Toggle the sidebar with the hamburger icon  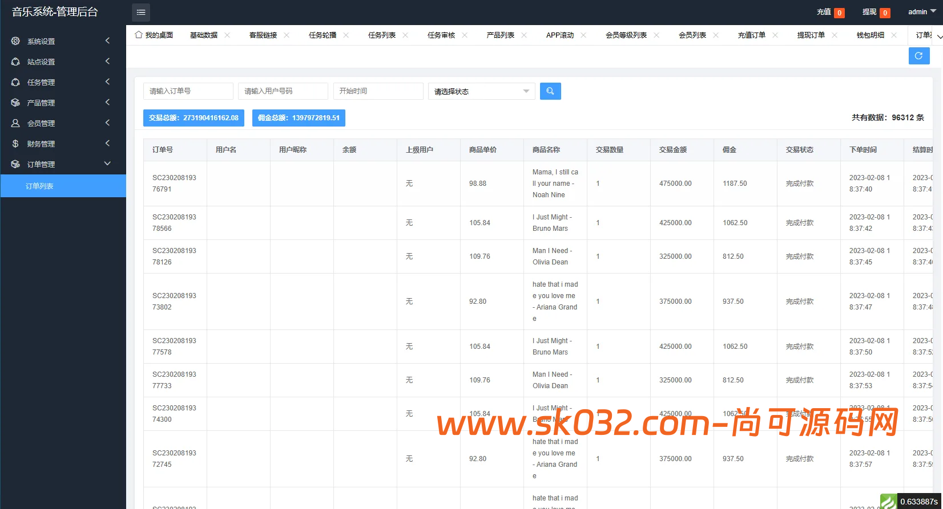(x=141, y=12)
